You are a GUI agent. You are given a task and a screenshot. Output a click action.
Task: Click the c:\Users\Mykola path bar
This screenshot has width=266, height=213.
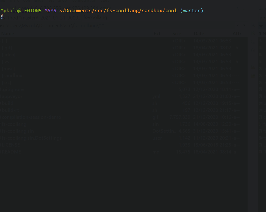53,26
